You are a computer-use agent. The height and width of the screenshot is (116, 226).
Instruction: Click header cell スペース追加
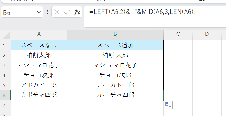pyautogui.click(x=115, y=45)
